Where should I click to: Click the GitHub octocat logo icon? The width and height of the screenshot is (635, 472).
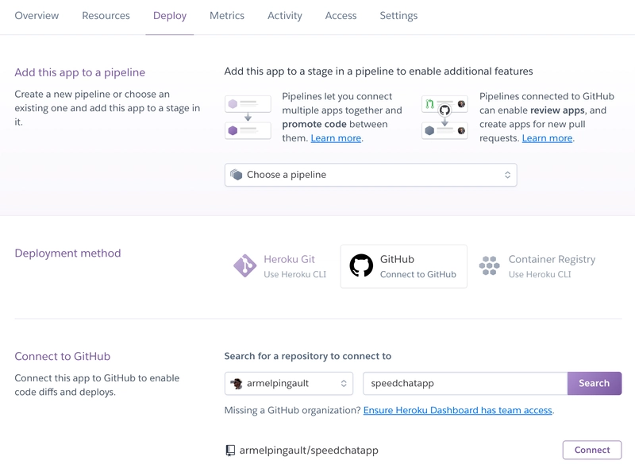(x=361, y=265)
